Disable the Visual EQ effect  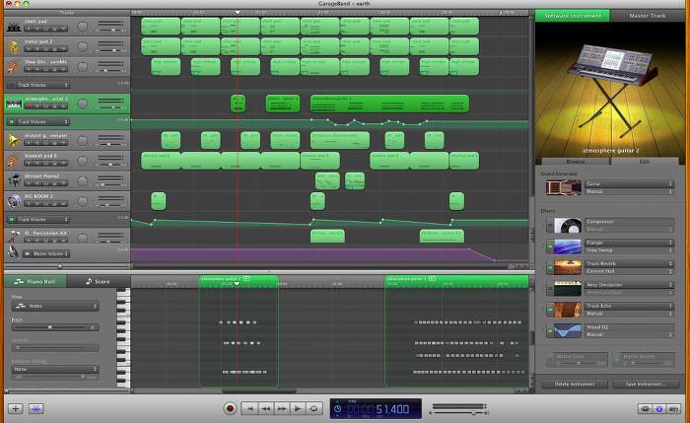550,330
